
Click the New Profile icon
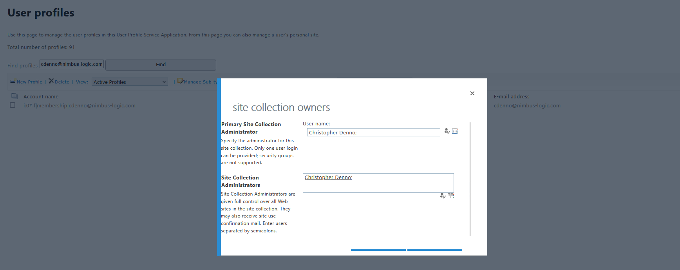[13, 81]
